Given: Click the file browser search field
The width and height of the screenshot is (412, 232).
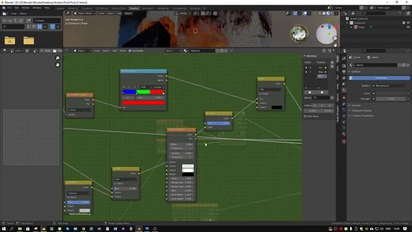Looking at the screenshot, I should [13, 26].
